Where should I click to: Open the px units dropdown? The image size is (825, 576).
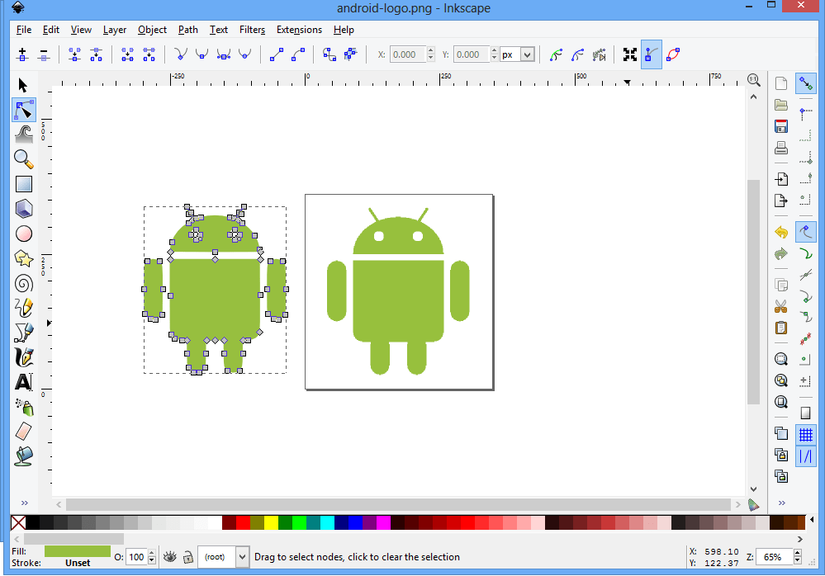[527, 54]
